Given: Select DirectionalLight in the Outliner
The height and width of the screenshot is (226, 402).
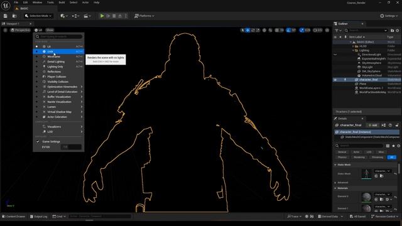Looking at the screenshot, I should point(371,55).
